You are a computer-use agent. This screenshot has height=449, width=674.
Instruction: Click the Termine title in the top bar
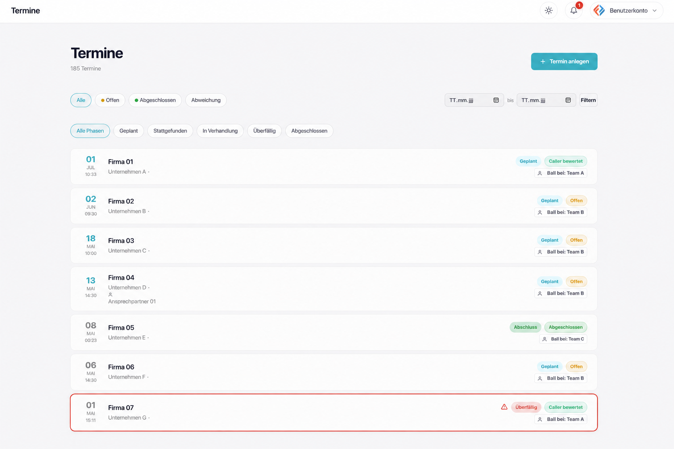pos(25,11)
